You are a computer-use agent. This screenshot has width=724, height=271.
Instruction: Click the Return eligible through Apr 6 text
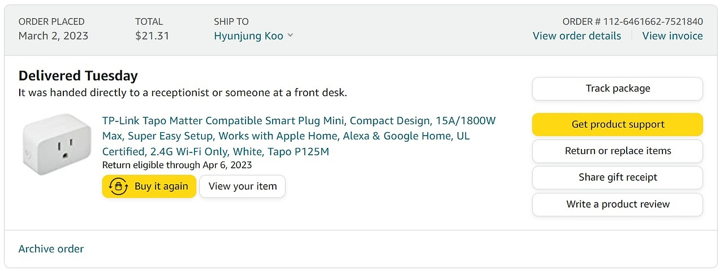pyautogui.click(x=177, y=165)
